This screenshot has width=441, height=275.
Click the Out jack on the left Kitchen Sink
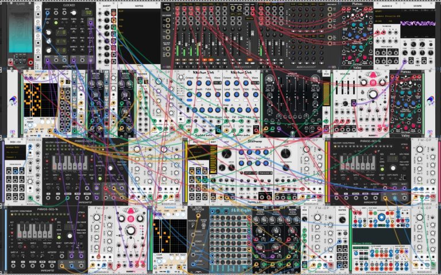coord(218,131)
